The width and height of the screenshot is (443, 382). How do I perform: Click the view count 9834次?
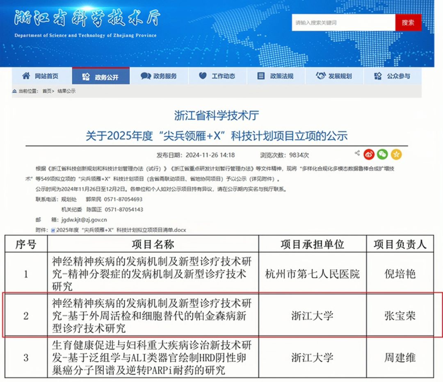pos(299,155)
